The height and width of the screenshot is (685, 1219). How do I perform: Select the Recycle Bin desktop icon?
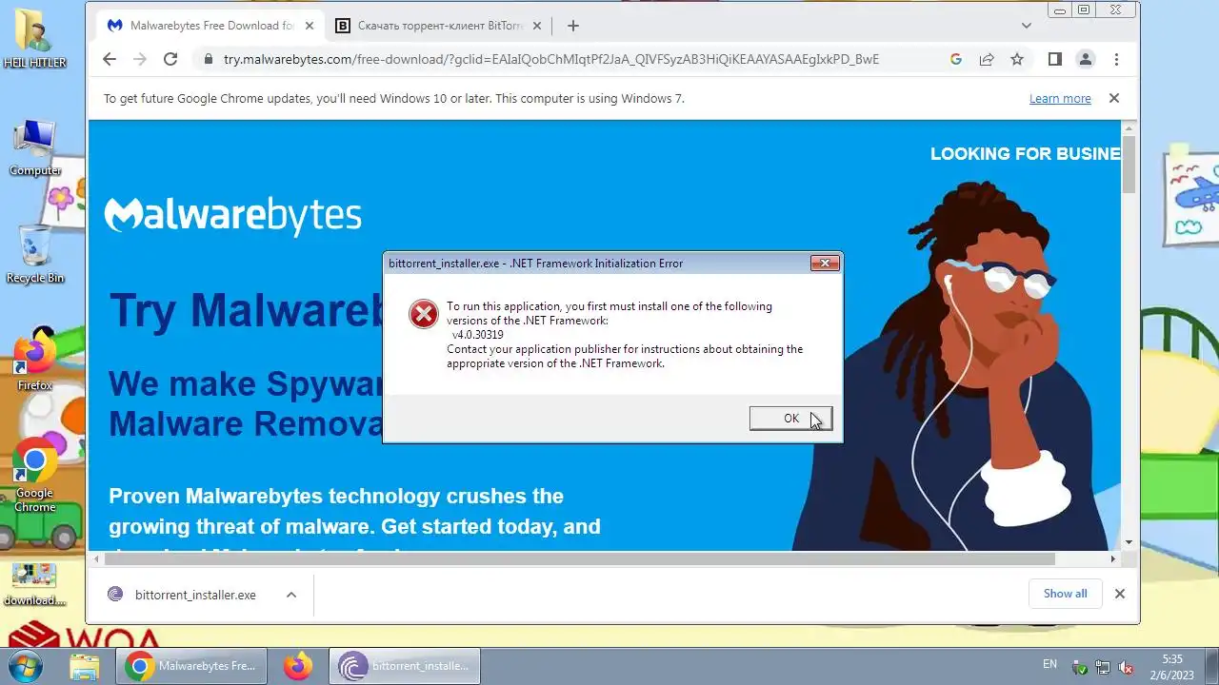tap(35, 254)
